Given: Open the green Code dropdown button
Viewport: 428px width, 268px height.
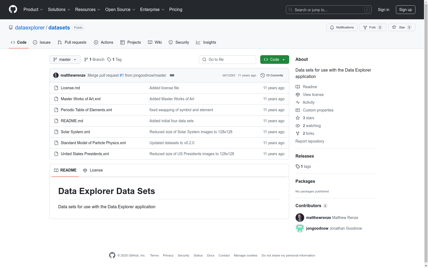Looking at the screenshot, I should 274,59.
